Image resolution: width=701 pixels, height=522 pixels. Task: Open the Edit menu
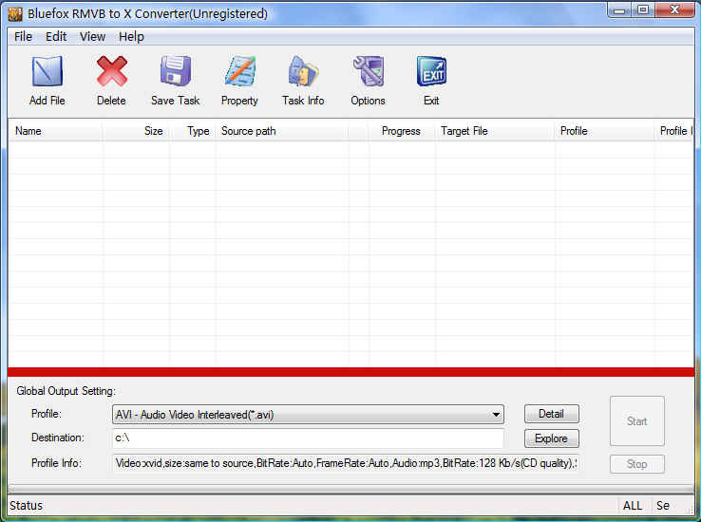[56, 37]
